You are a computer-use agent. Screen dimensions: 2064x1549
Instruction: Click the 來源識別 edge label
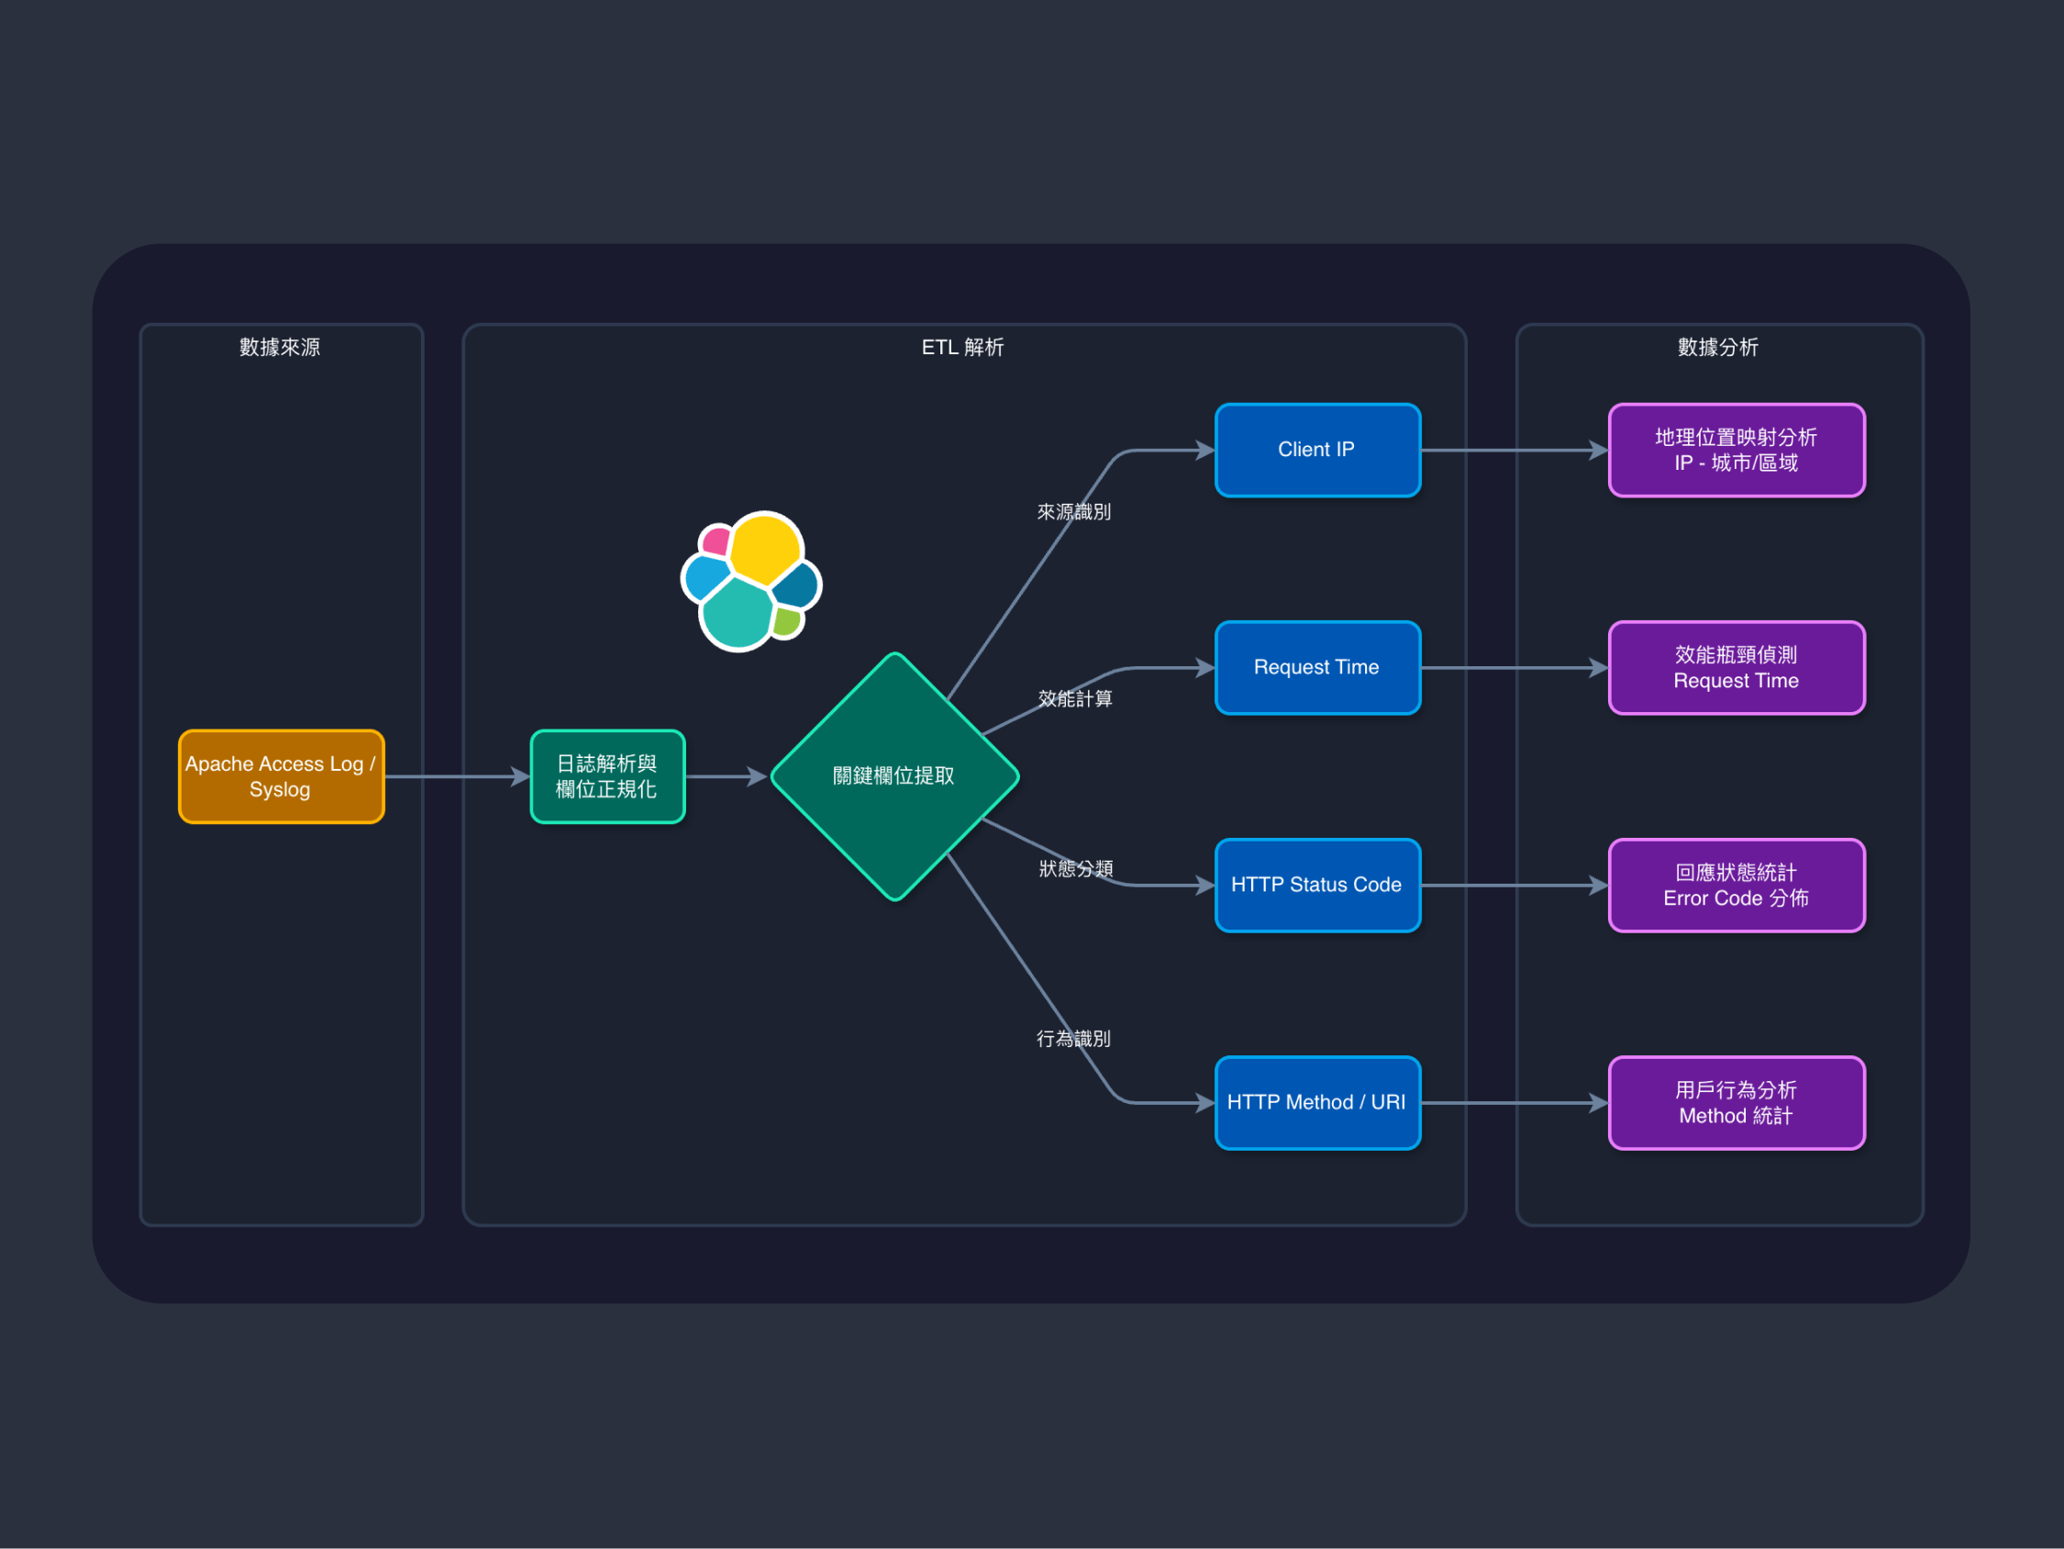click(x=1074, y=512)
